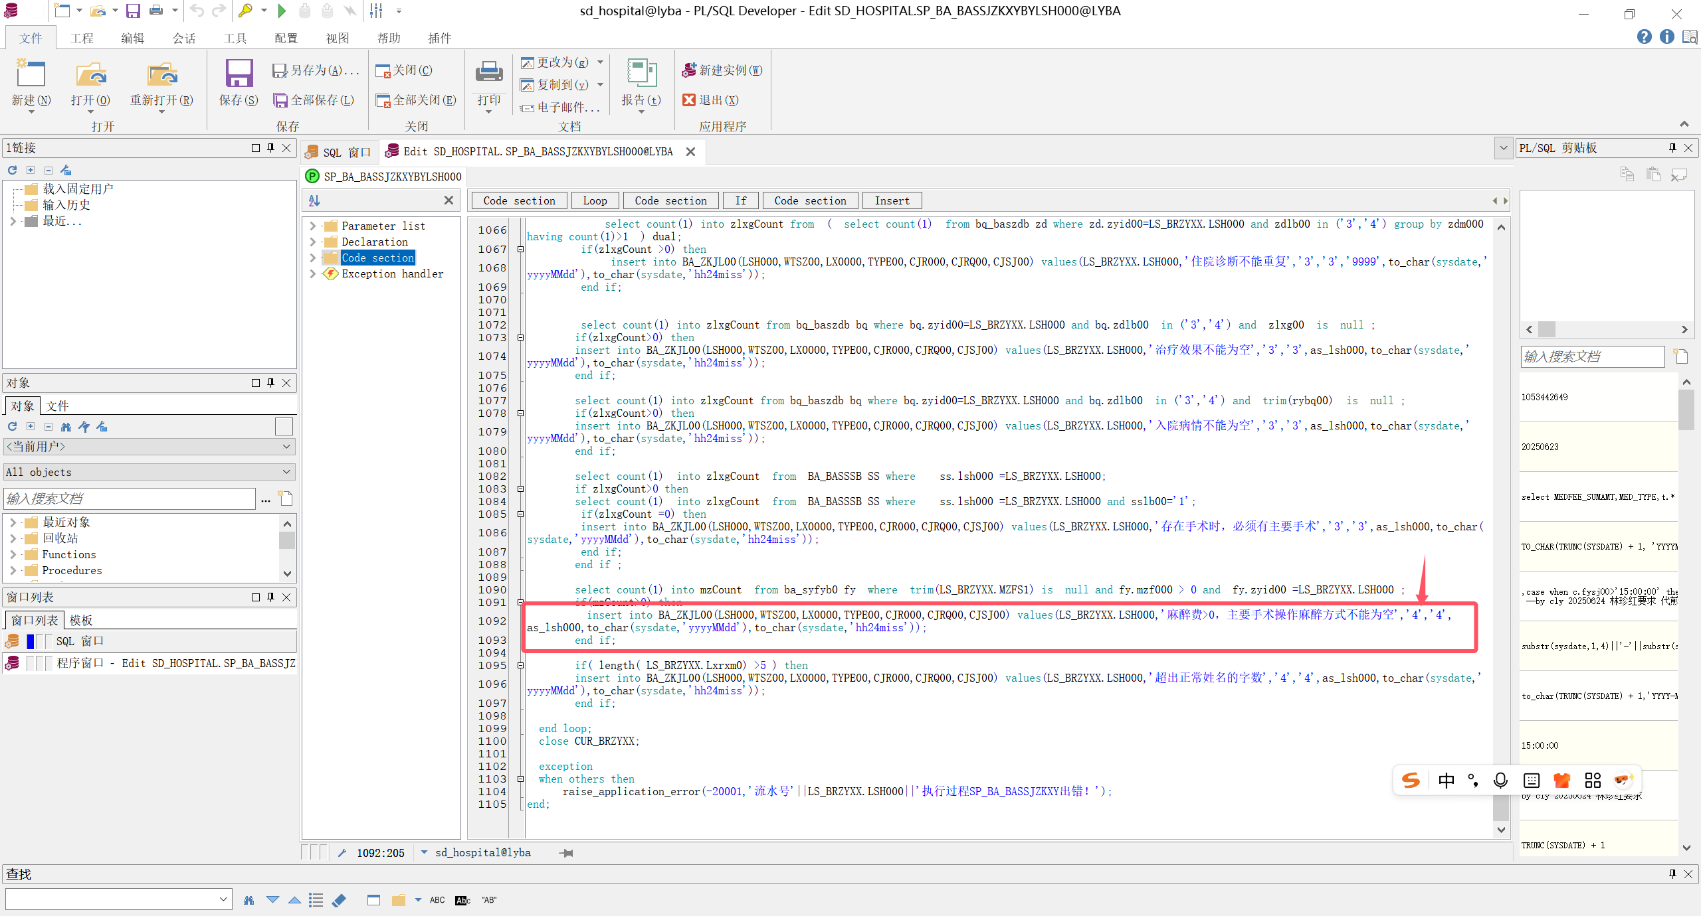Click the 打印 print icon
Viewport: 1701px width, 916px height.
click(488, 73)
